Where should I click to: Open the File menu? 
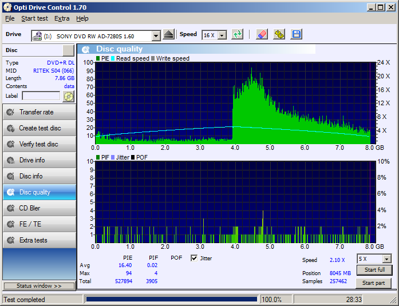(x=10, y=18)
